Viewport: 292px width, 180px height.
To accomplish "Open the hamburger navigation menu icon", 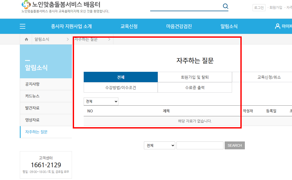I will pos(22,26).
